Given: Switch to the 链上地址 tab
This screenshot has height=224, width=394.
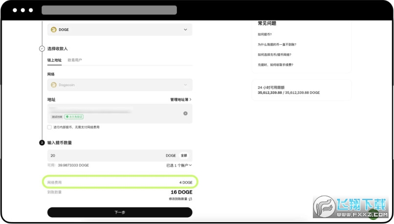Looking at the screenshot, I should click(x=54, y=60).
